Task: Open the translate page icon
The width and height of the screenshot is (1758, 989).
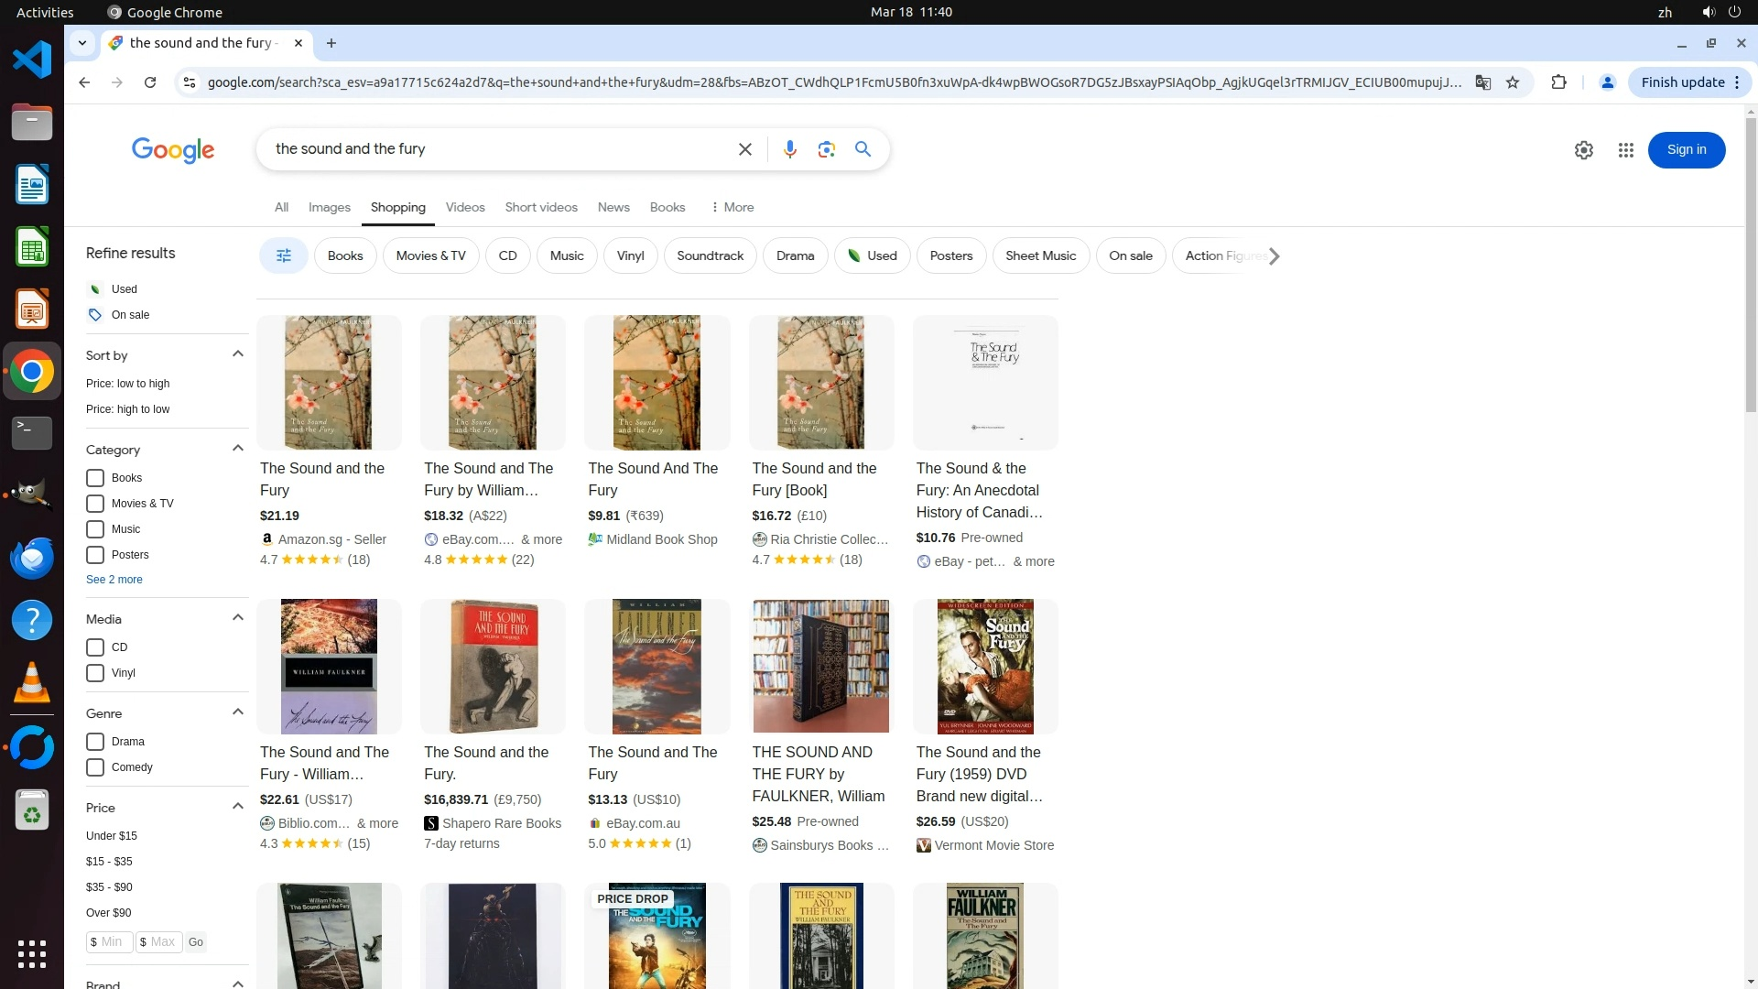Action: tap(1482, 82)
